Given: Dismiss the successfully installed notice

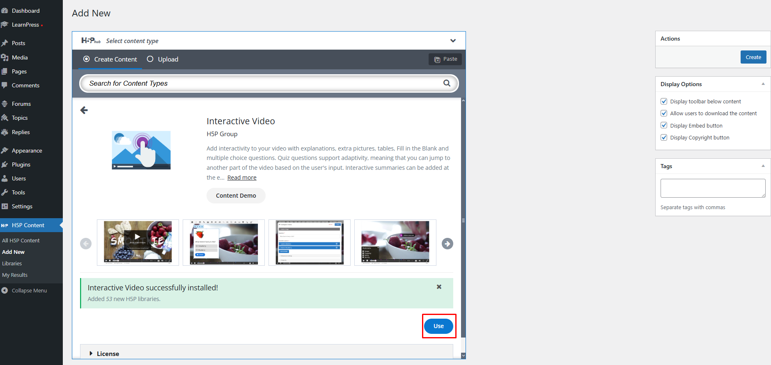Looking at the screenshot, I should coord(439,287).
